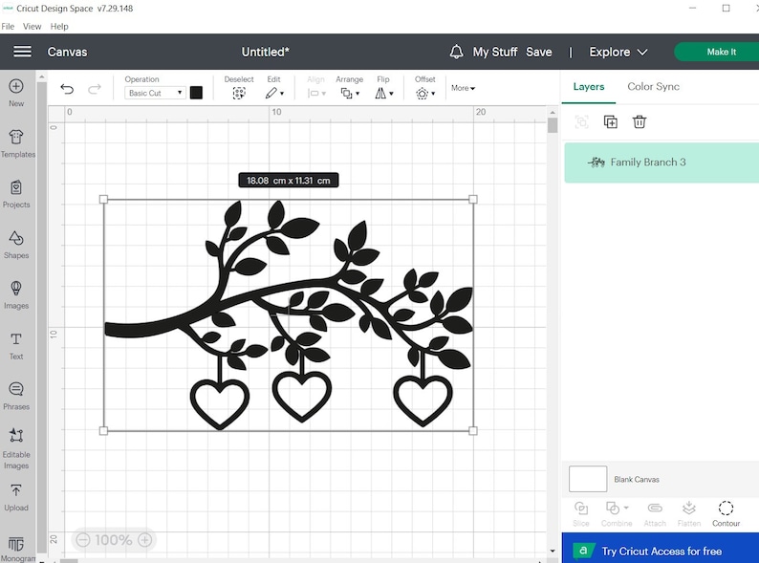Expand the Operation Basic Cut dropdown
This screenshot has height=563, width=759.
tap(155, 93)
